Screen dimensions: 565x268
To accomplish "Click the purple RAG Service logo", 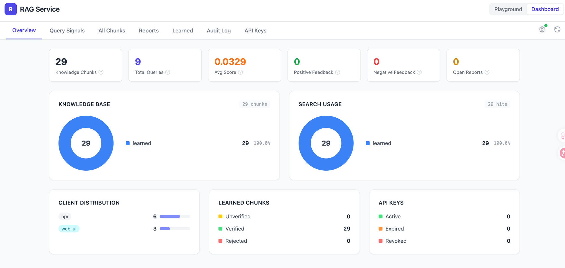I will point(10,9).
